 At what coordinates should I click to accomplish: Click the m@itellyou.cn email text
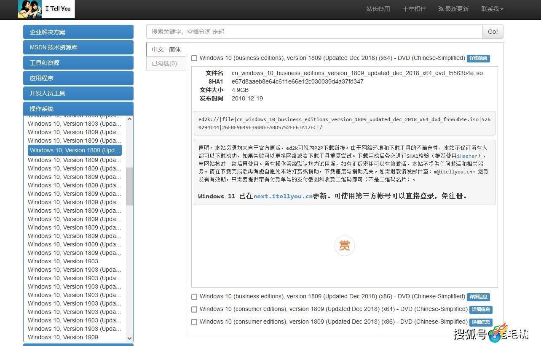point(453,171)
